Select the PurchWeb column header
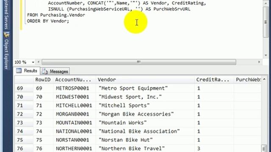The width and height of the screenshot is (271, 152). click(x=247, y=80)
